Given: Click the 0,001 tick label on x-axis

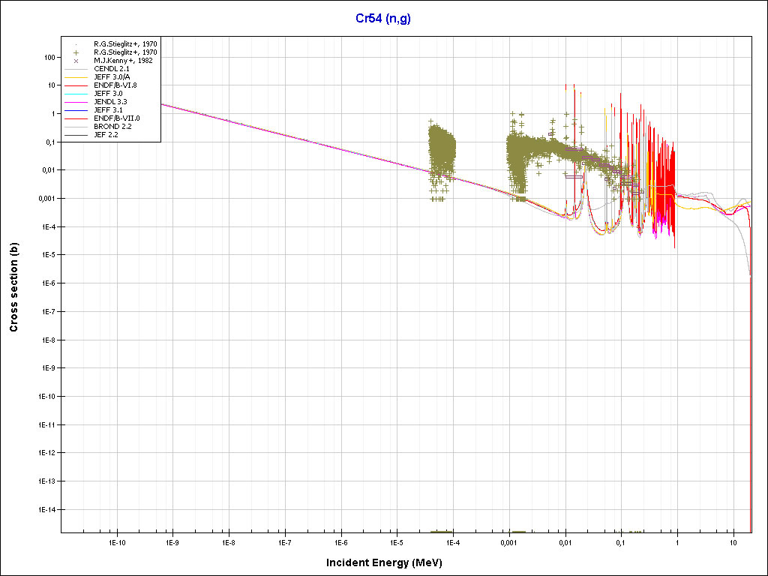Looking at the screenshot, I should pos(508,541).
